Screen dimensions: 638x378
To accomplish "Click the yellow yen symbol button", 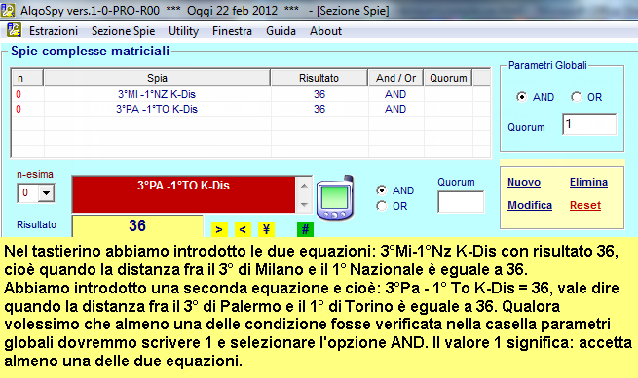I will 266,229.
